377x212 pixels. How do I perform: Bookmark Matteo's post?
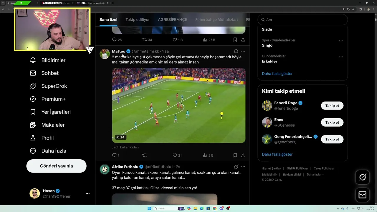click(235, 155)
